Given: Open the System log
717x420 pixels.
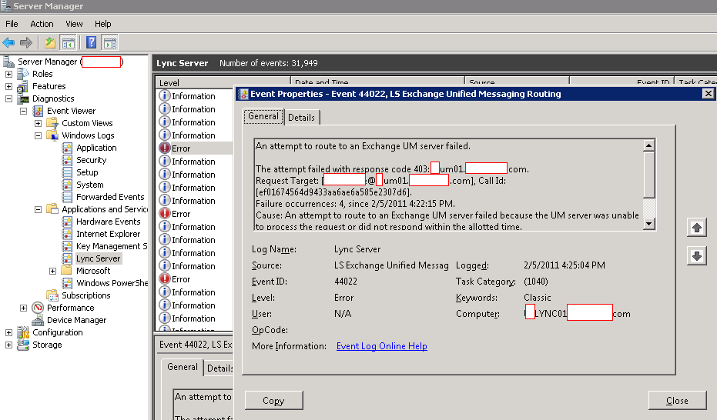Looking at the screenshot, I should [89, 185].
